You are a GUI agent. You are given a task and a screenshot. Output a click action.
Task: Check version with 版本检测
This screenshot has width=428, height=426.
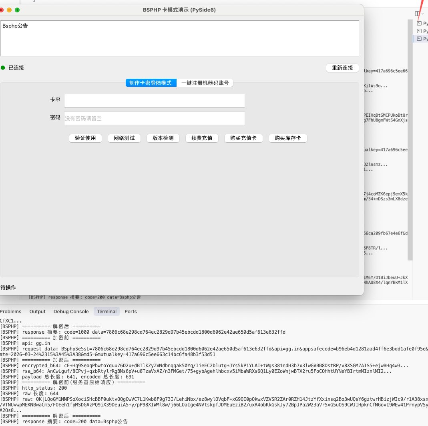point(163,138)
